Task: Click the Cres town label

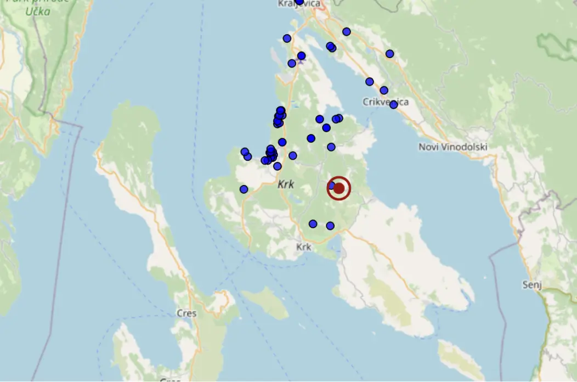Action: point(186,313)
